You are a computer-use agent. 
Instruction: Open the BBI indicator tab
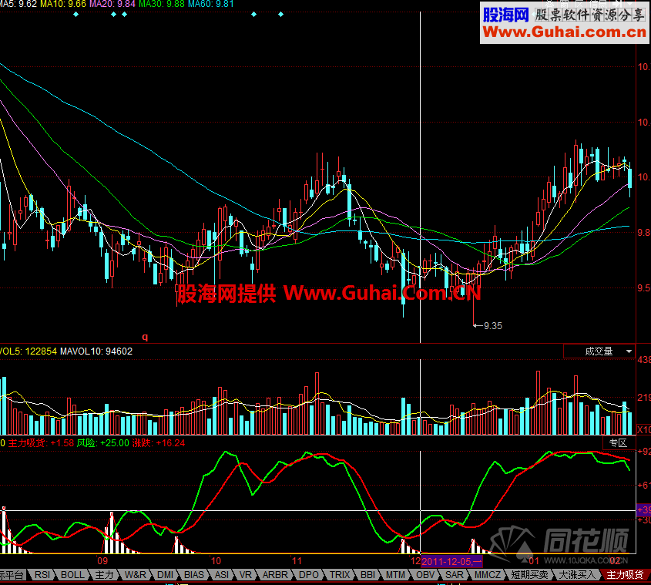tap(367, 575)
